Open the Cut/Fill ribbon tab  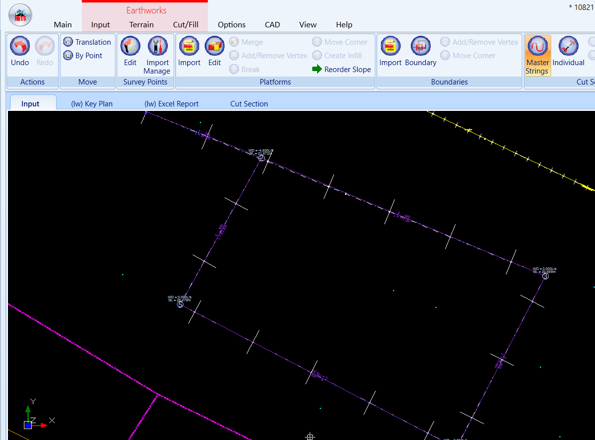pos(186,25)
